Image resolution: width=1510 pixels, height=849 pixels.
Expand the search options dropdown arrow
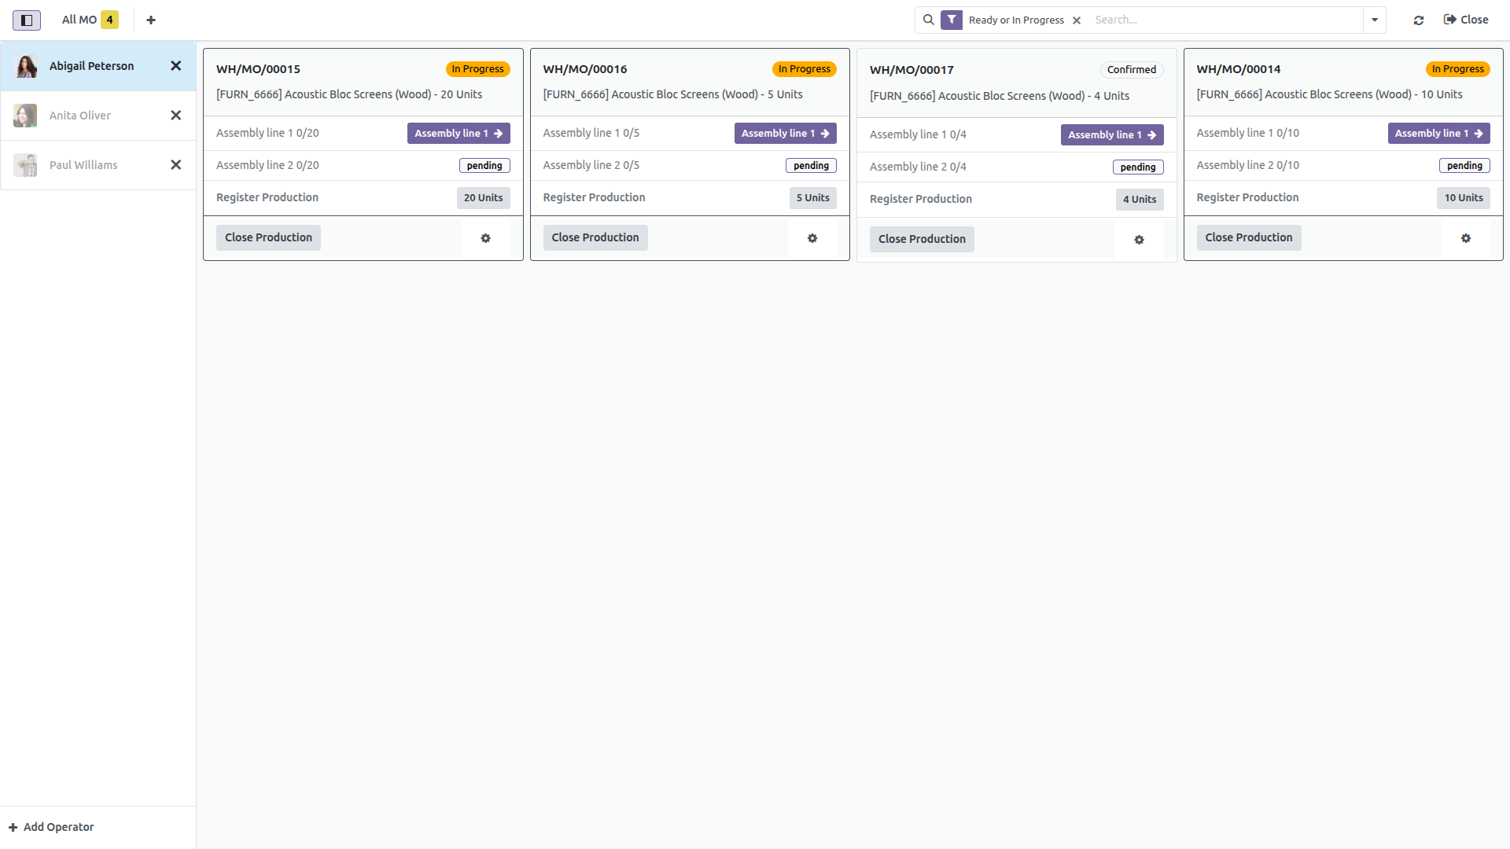(x=1375, y=20)
